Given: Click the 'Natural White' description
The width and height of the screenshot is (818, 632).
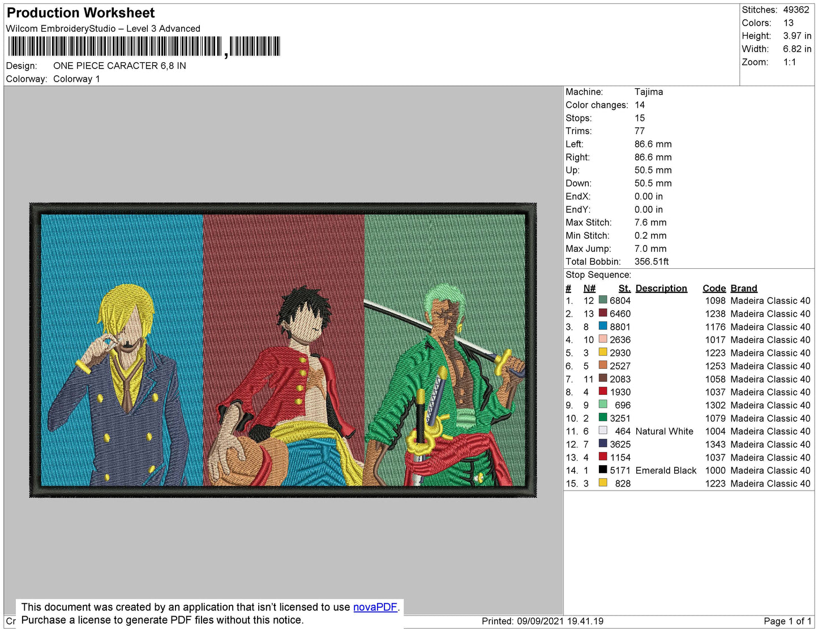Looking at the screenshot, I should 665,431.
